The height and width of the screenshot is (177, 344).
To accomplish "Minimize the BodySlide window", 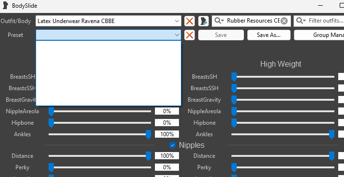I will click(x=321, y=5).
